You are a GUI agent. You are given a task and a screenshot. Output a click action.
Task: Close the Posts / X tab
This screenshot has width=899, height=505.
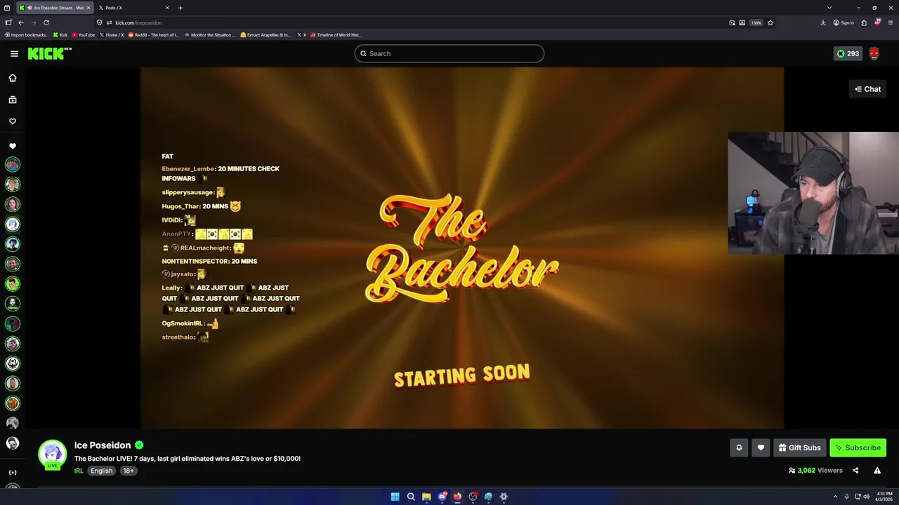167,8
